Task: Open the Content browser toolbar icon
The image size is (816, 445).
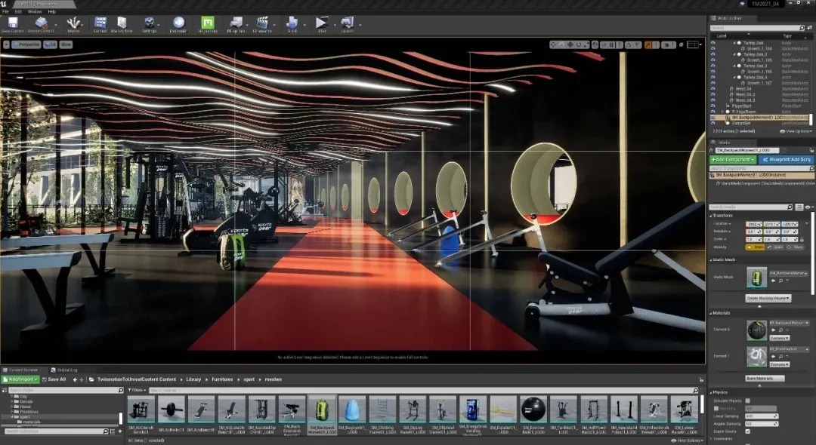Action: click(x=100, y=23)
